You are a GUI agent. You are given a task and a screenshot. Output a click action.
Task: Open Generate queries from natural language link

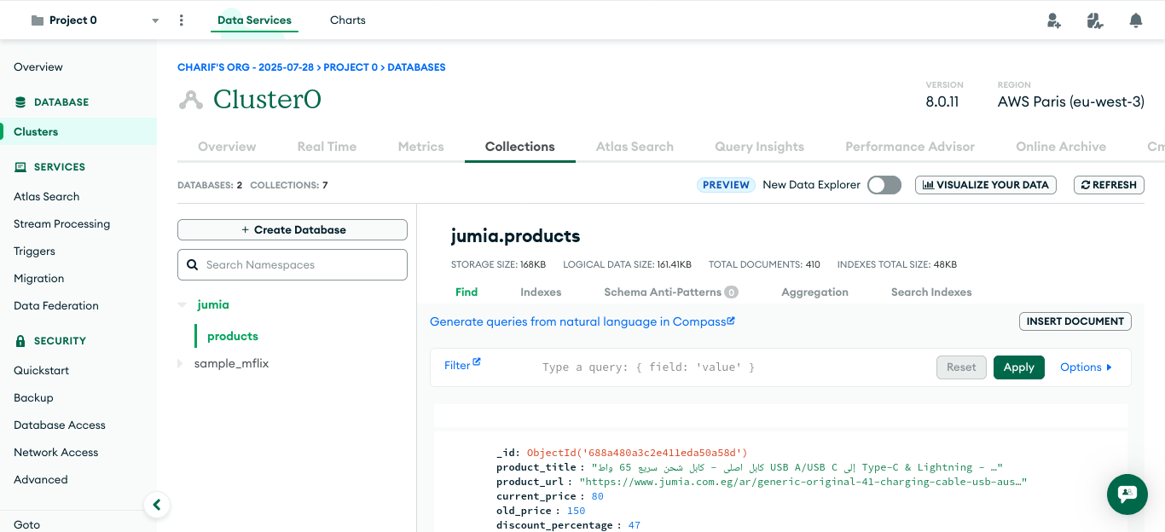582,321
